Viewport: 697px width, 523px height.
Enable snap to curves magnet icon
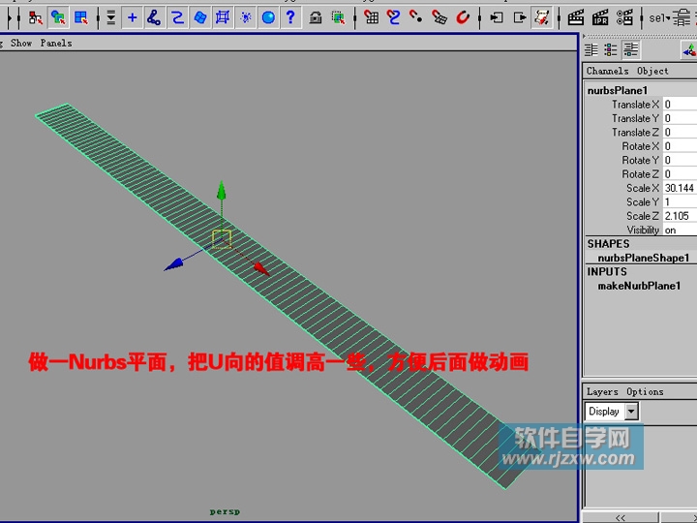pyautogui.click(x=393, y=17)
